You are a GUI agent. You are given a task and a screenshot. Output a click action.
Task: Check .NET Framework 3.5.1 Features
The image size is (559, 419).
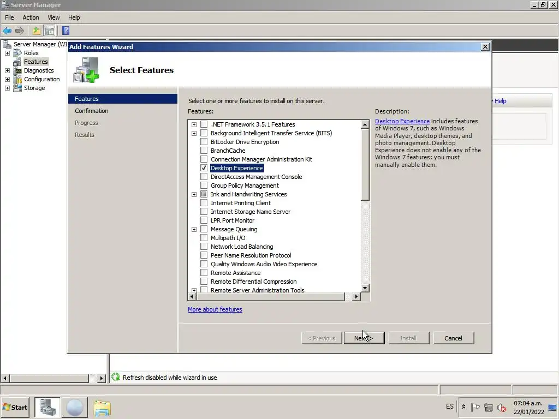pyautogui.click(x=204, y=124)
